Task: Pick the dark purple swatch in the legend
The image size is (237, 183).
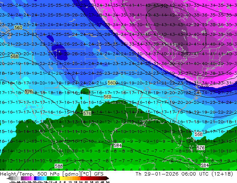Action: click(x=22, y=178)
